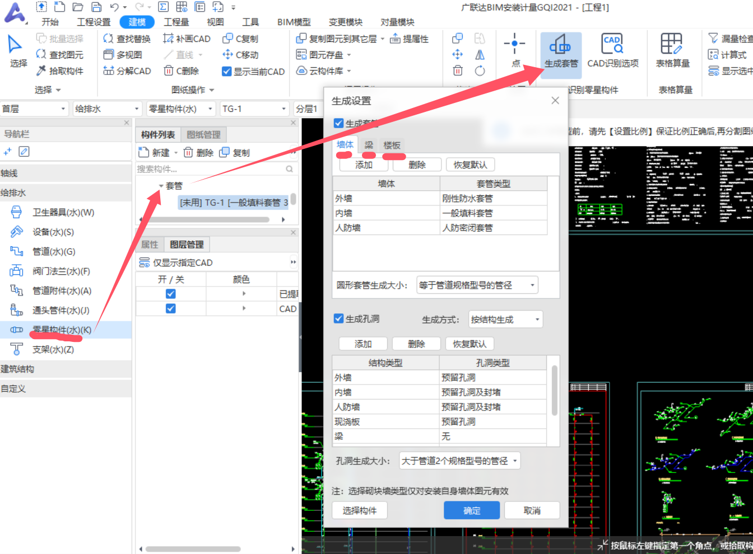This screenshot has height=554, width=753.
Task: Click the C删除 tool
Action: [x=182, y=71]
